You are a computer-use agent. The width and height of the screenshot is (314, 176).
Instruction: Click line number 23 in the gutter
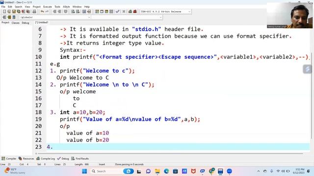click(x=38, y=147)
